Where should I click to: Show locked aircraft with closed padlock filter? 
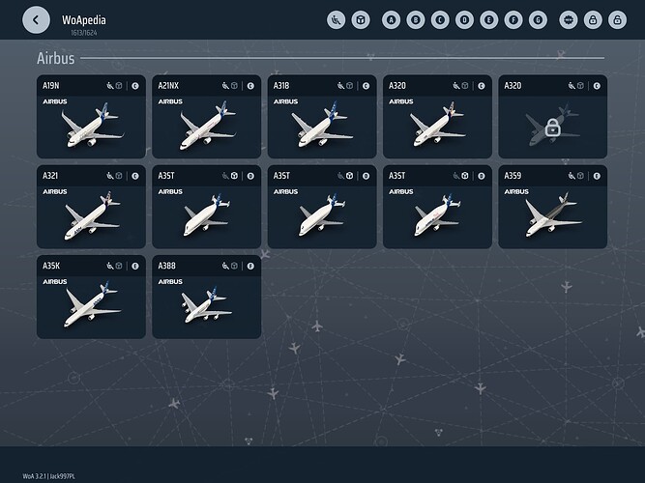pos(593,19)
